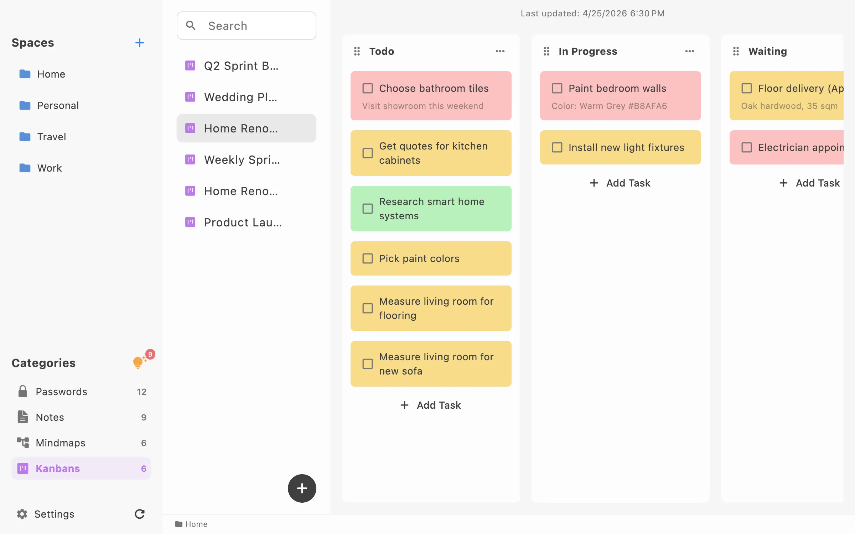Grab the Todo column drag handle
The image size is (855, 534).
357,51
